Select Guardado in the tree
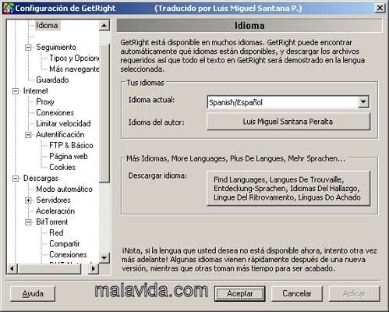 click(52, 80)
